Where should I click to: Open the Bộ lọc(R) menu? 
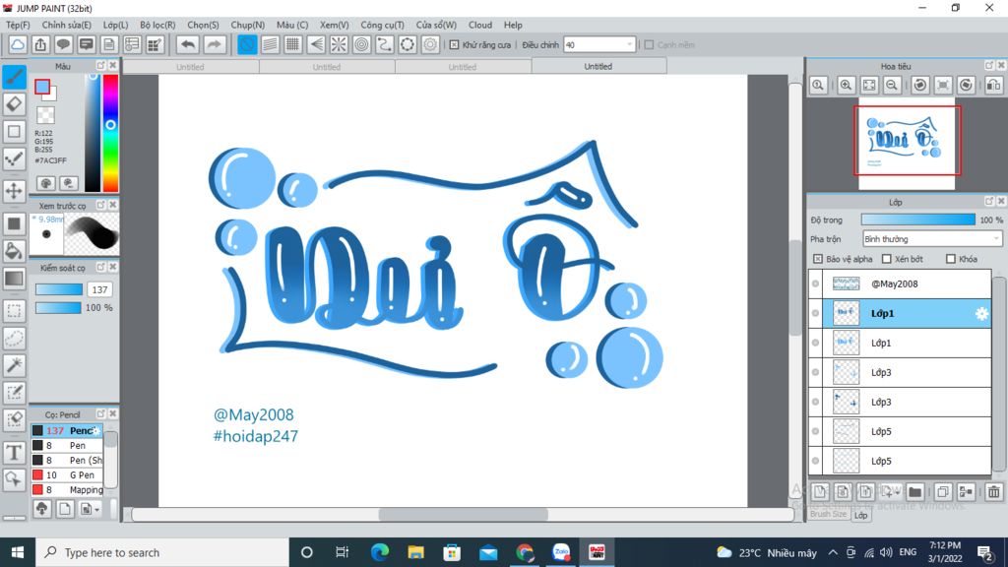[x=157, y=25]
